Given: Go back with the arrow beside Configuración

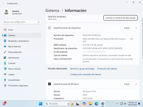Looking at the screenshot, I should click(x=3, y=3).
